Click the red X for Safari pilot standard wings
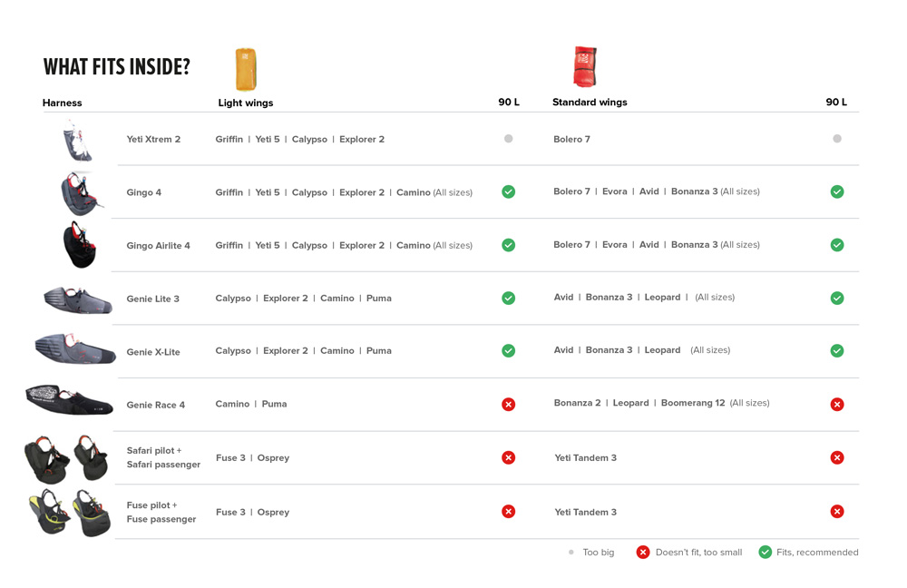The width and height of the screenshot is (907, 588). tap(837, 457)
